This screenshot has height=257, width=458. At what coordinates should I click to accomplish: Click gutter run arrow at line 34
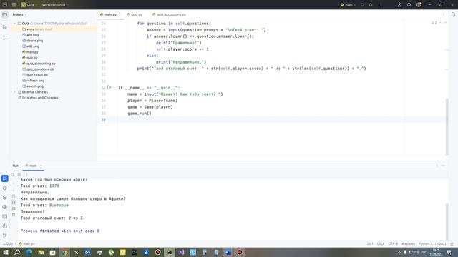pyautogui.click(x=109, y=87)
